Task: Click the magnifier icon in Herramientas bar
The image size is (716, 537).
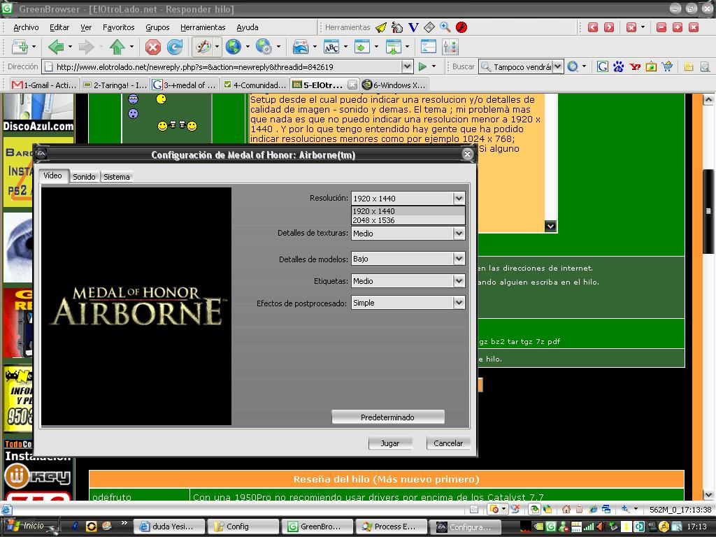Action: coord(445,27)
